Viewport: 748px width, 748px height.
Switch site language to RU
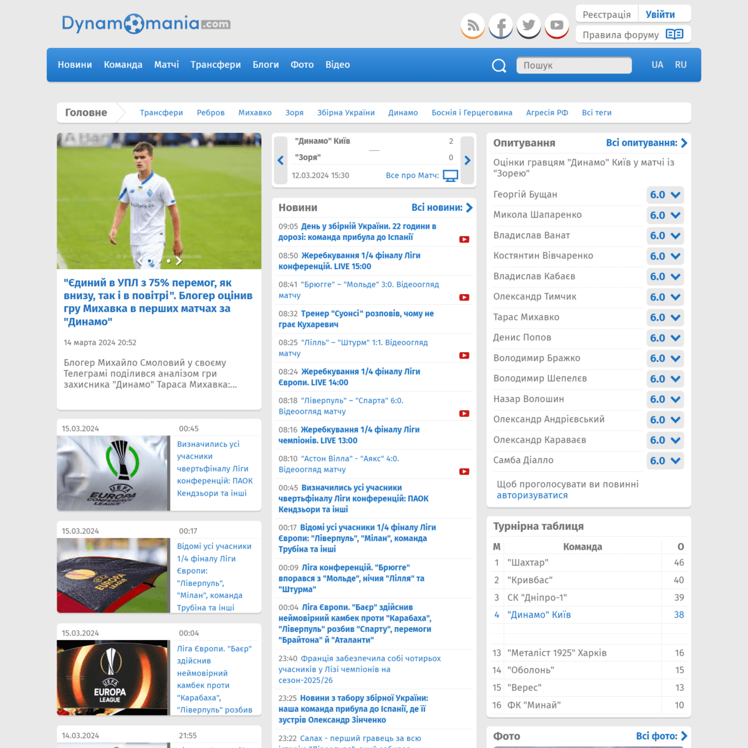[x=681, y=65]
